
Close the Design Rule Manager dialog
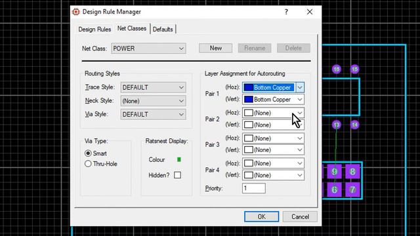point(310,12)
